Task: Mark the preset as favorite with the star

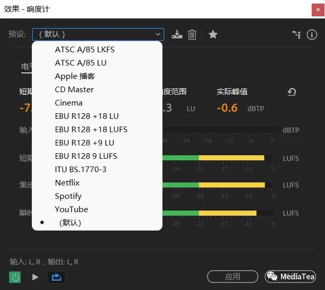Action: [x=213, y=34]
